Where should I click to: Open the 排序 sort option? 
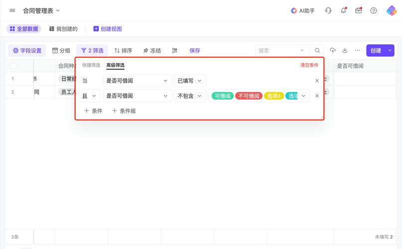pos(123,50)
